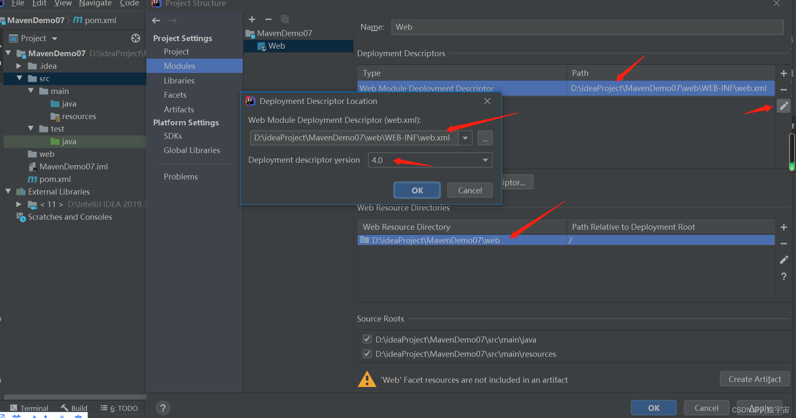Click the forward arrow in Project Structure

click(173, 21)
